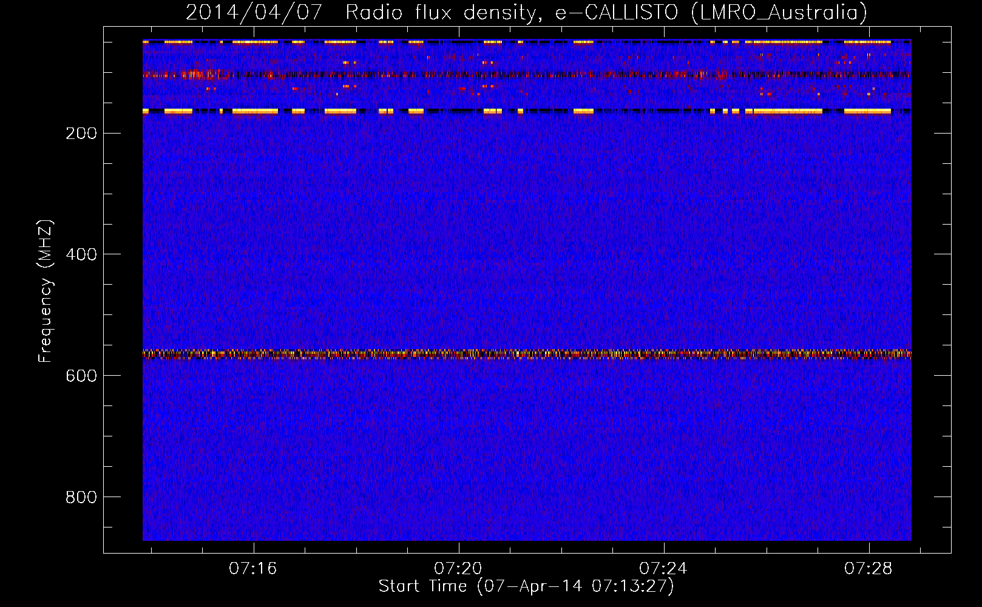Select the 07:20 time axis label
The height and width of the screenshot is (607, 982).
pos(458,568)
